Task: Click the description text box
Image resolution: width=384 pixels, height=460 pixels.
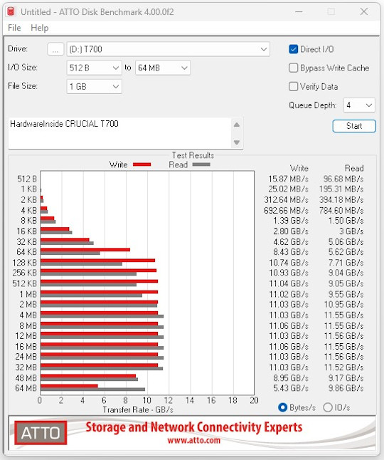Action: coord(119,133)
